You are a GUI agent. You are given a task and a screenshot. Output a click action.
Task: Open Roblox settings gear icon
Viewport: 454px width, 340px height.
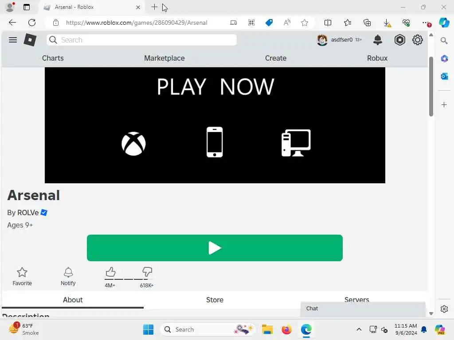418,40
